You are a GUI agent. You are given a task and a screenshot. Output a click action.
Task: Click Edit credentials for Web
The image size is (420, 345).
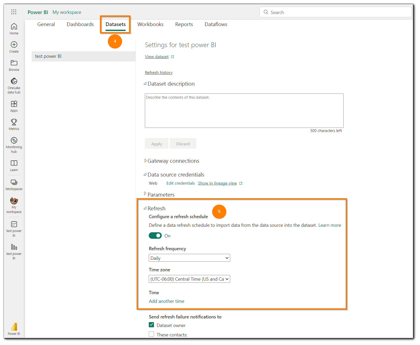[x=180, y=183]
